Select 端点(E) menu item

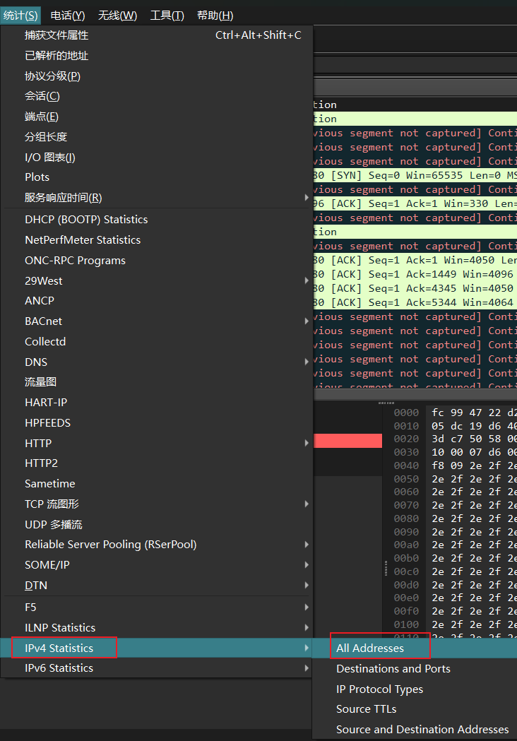(x=156, y=117)
